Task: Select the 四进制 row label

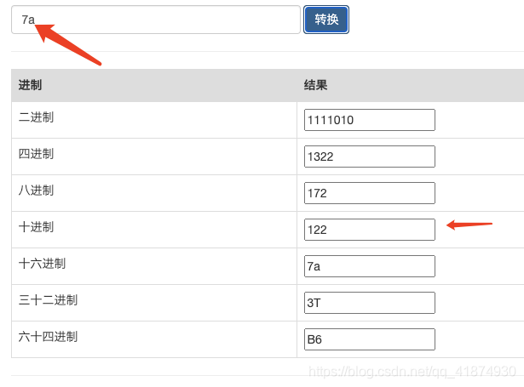Action: point(36,154)
